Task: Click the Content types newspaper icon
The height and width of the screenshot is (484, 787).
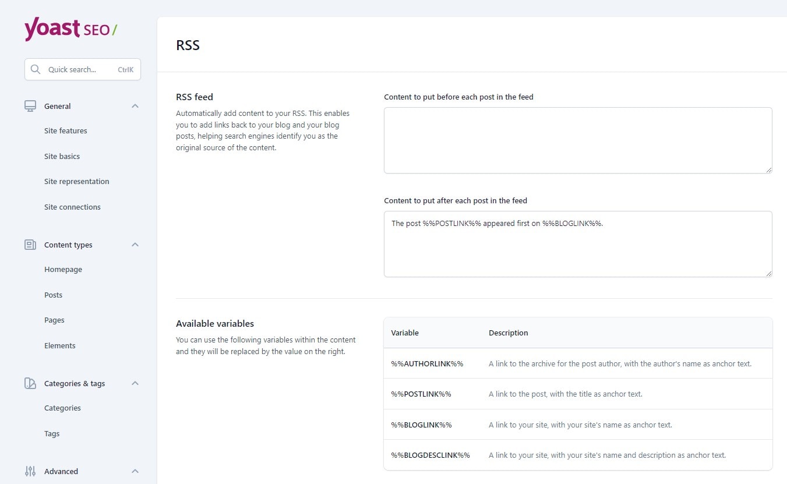Action: coord(30,245)
